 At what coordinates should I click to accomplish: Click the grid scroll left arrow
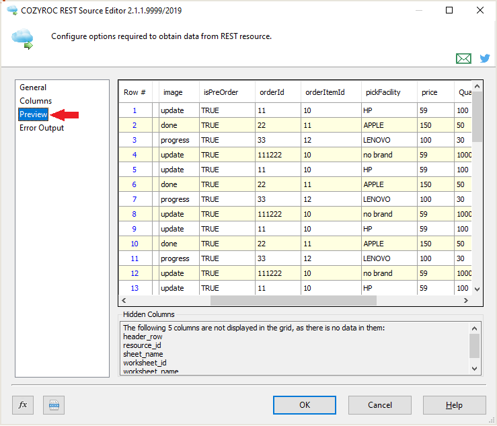(x=124, y=300)
